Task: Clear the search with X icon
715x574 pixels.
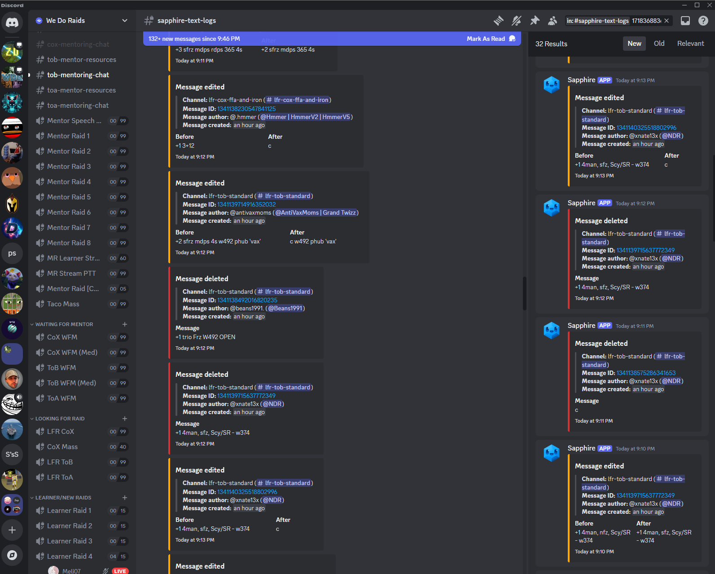Action: pos(667,21)
